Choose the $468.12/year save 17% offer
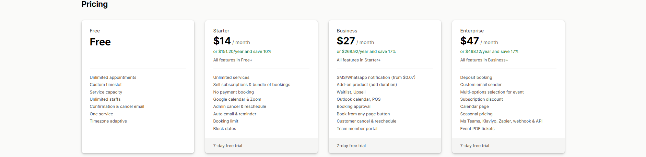Image resolution: width=646 pixels, height=157 pixels. coord(489,52)
